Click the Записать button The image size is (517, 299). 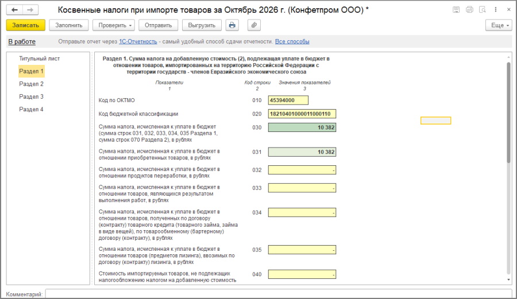coord(26,25)
